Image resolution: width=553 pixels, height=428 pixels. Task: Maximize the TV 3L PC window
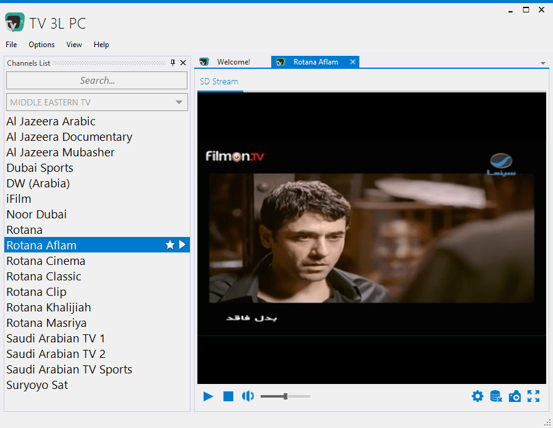pos(526,10)
